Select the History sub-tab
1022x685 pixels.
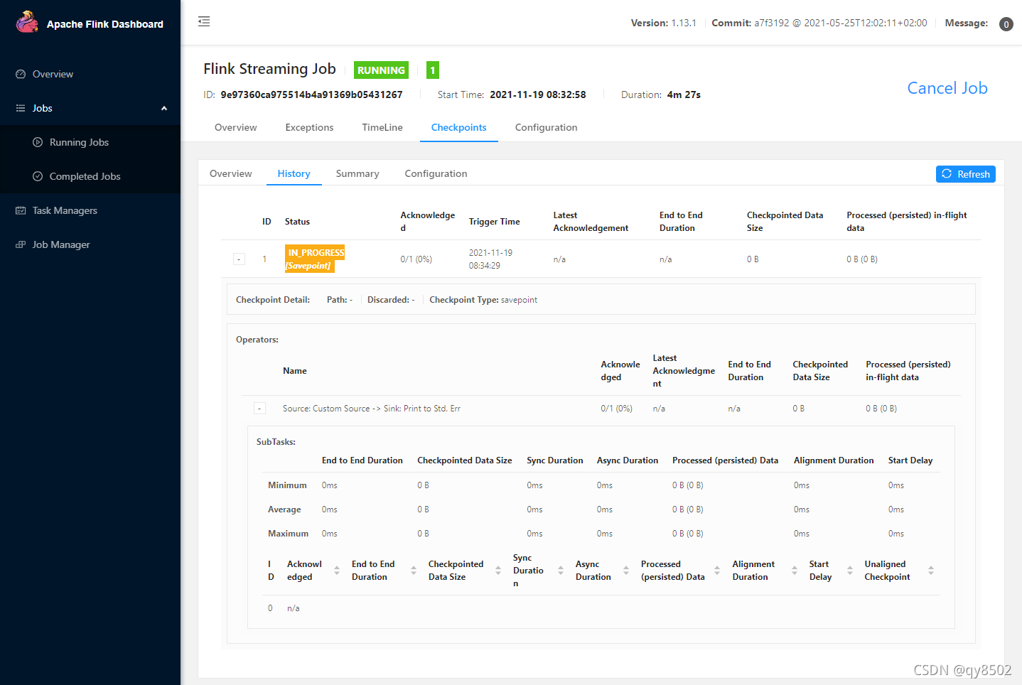pos(294,174)
